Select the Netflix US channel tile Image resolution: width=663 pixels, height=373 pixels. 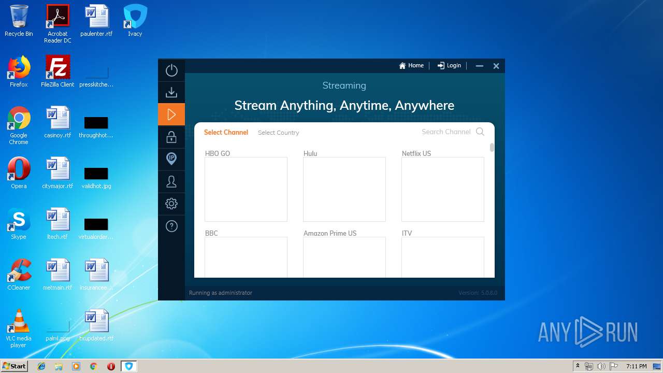(443, 189)
